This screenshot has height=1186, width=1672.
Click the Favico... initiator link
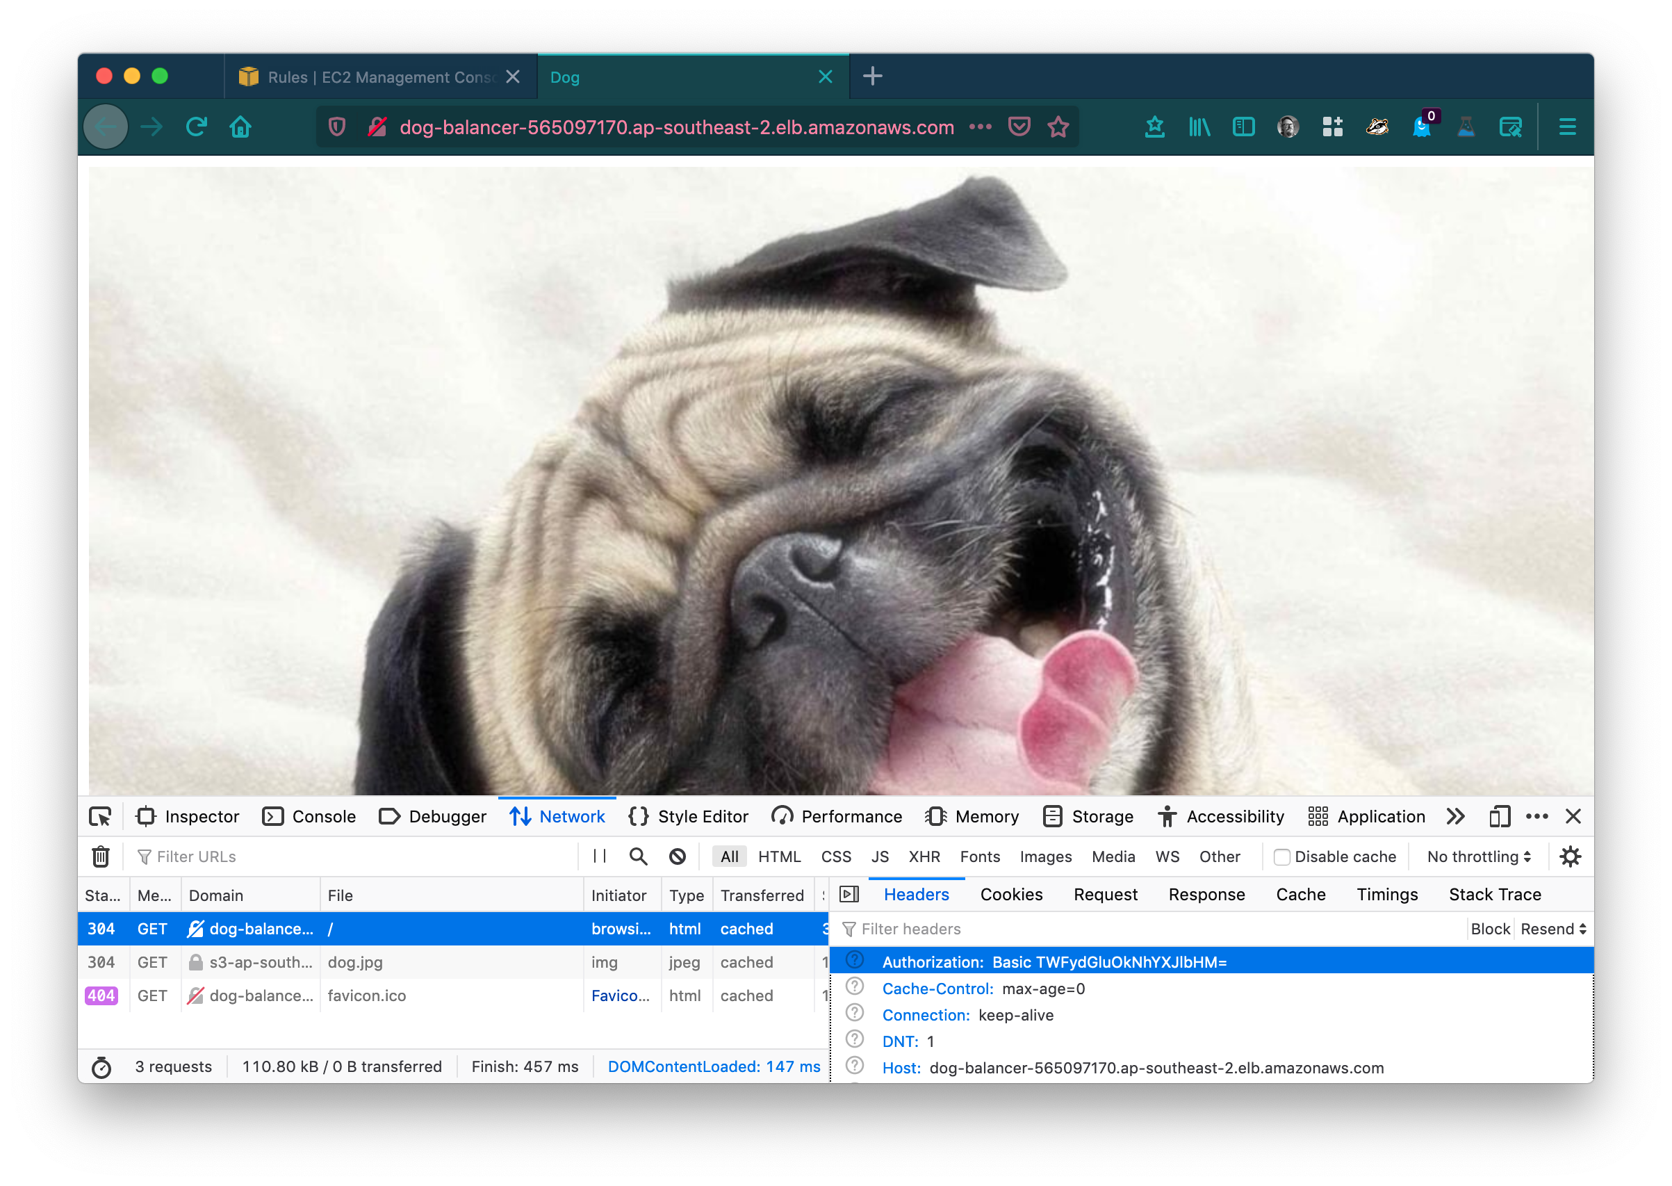tap(621, 996)
